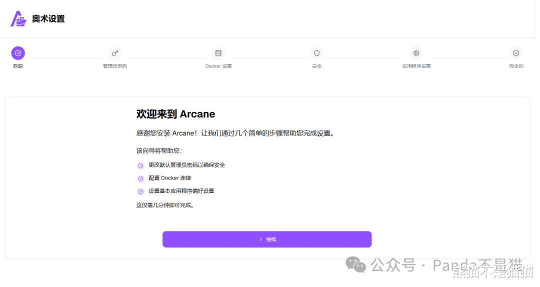The width and height of the screenshot is (540, 287).
Task: Select the 完全的 final check step icon
Action: [x=516, y=53]
